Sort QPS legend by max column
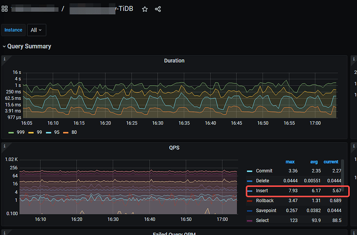This screenshot has width=357, height=235. pos(290,162)
